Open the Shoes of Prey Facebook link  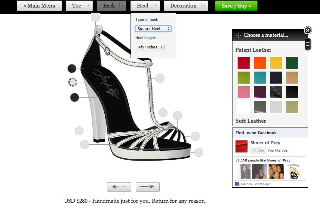tap(265, 143)
